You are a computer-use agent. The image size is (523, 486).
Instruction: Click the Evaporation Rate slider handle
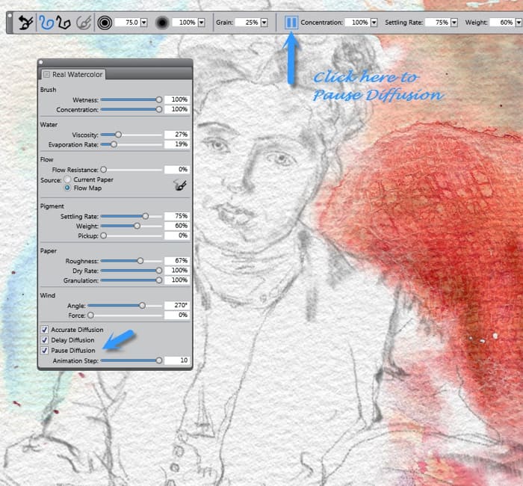(114, 144)
